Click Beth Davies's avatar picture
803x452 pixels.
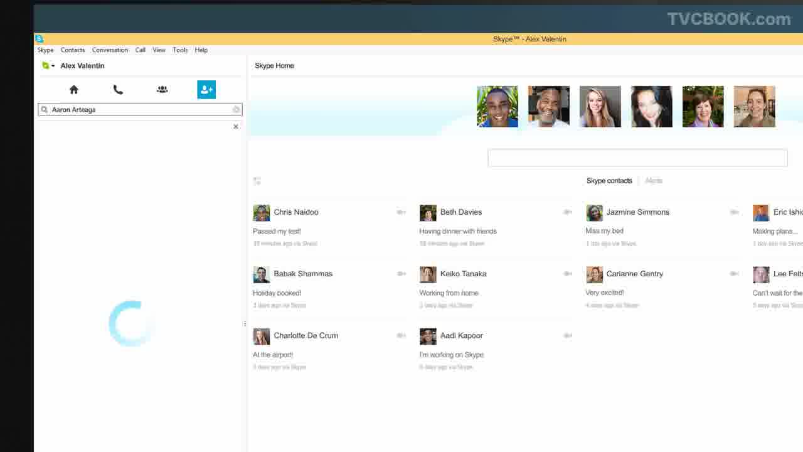click(x=428, y=212)
